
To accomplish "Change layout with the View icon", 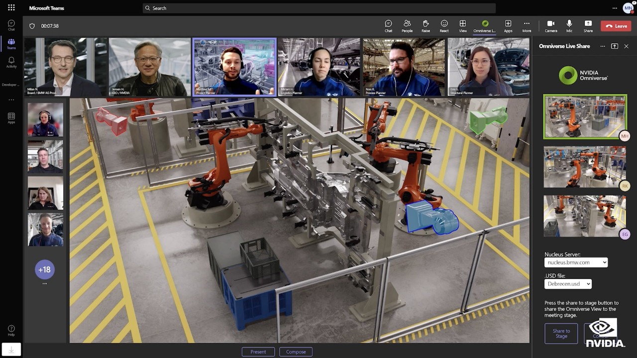I will [462, 26].
